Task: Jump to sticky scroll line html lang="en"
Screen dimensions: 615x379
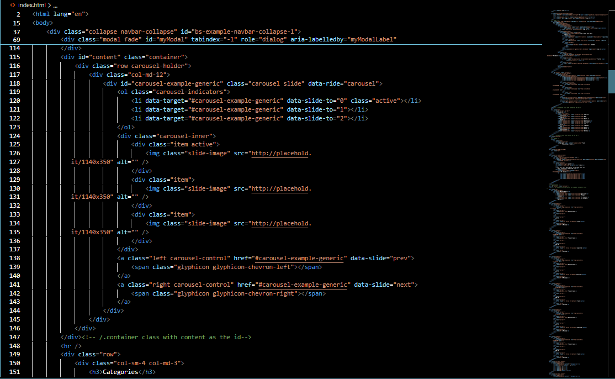Action: [x=60, y=13]
